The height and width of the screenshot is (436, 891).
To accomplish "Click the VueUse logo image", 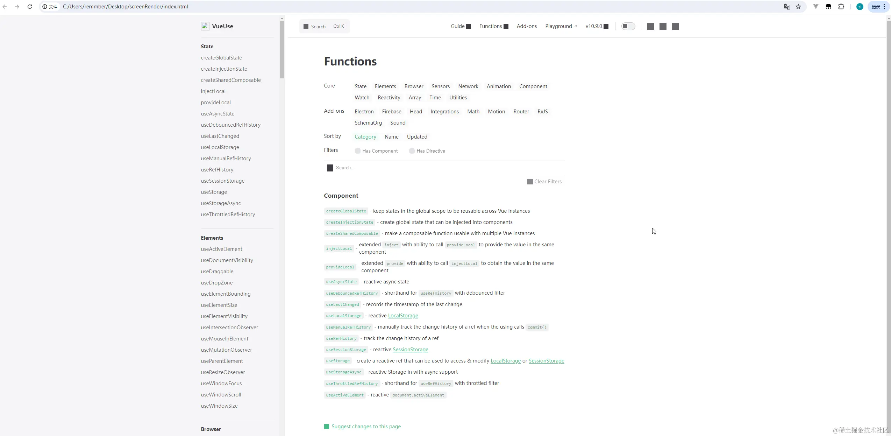I will [205, 26].
